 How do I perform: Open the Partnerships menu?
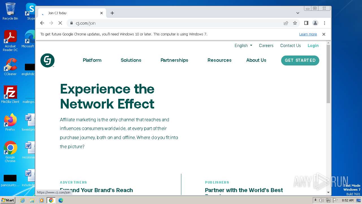pyautogui.click(x=174, y=60)
